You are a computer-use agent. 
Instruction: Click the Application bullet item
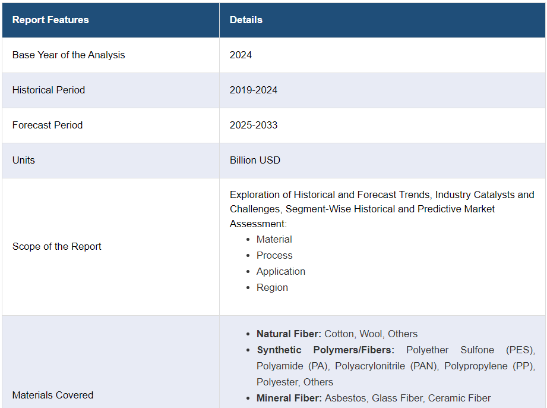click(x=280, y=271)
